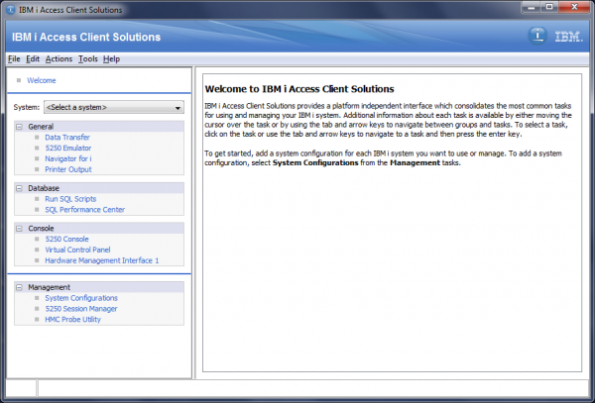
Task: Click the Management group header text
Action: (49, 287)
